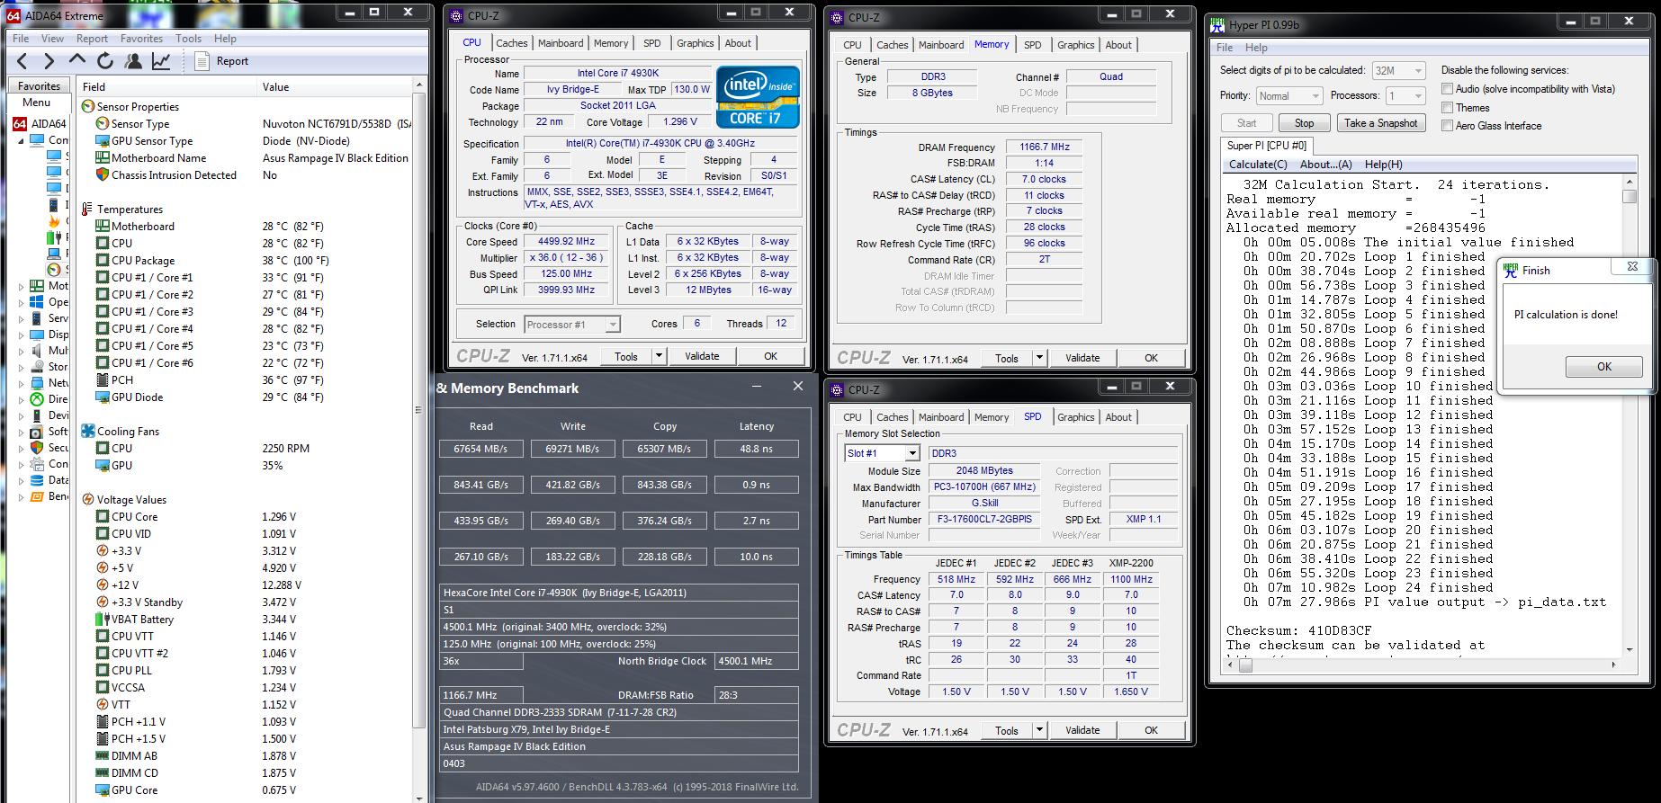Enable Audio service disable checkbox in Hyper PI

pos(1447,89)
